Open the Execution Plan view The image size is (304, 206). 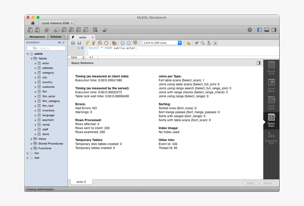pyautogui.click(x=271, y=138)
